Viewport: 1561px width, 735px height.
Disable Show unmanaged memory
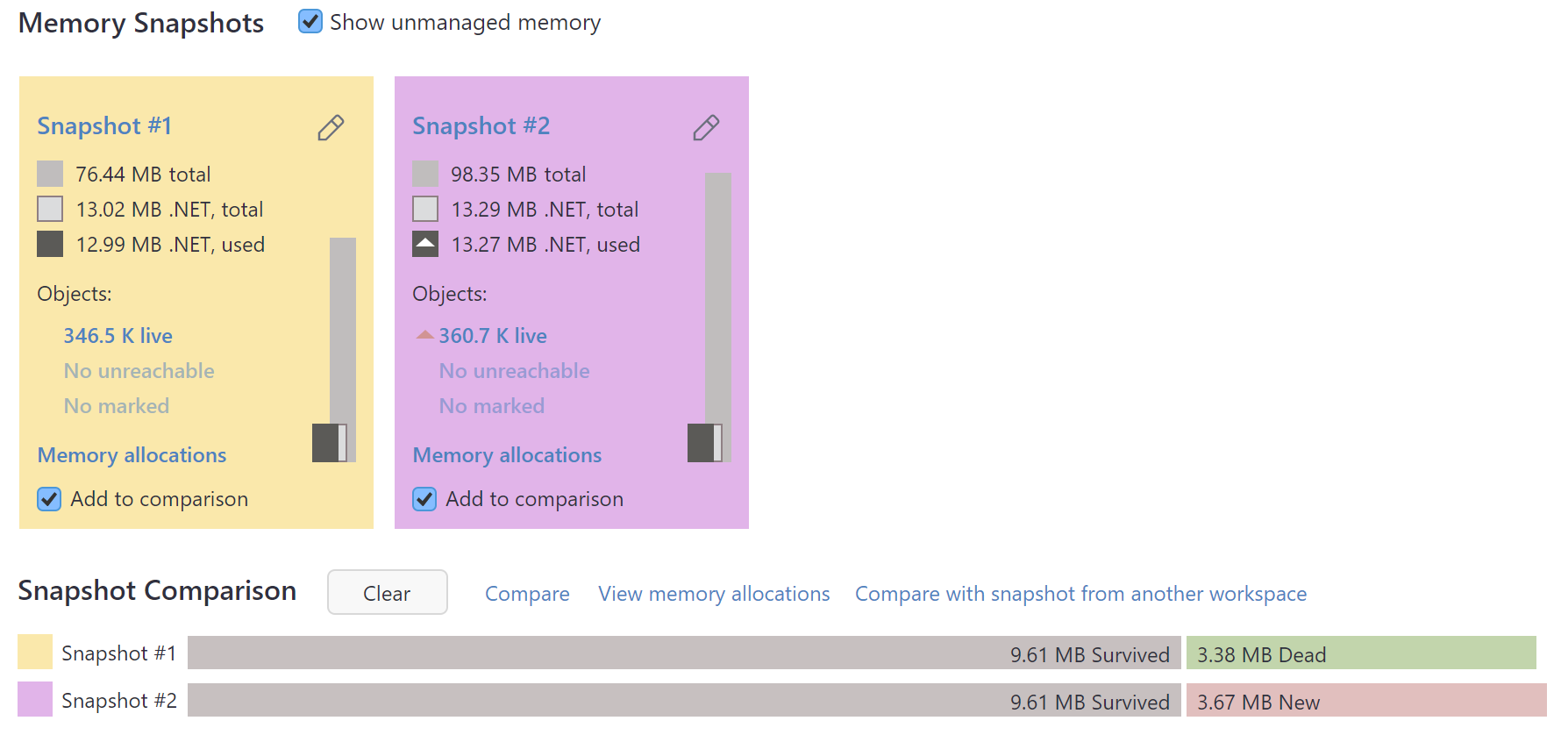[x=310, y=21]
